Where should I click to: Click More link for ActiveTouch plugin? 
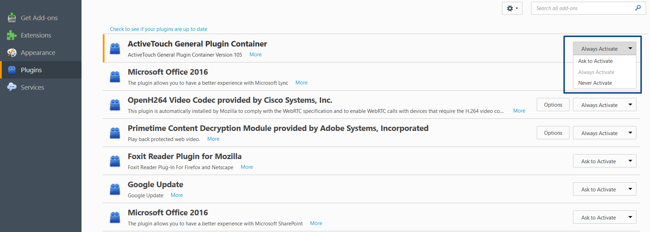point(255,55)
